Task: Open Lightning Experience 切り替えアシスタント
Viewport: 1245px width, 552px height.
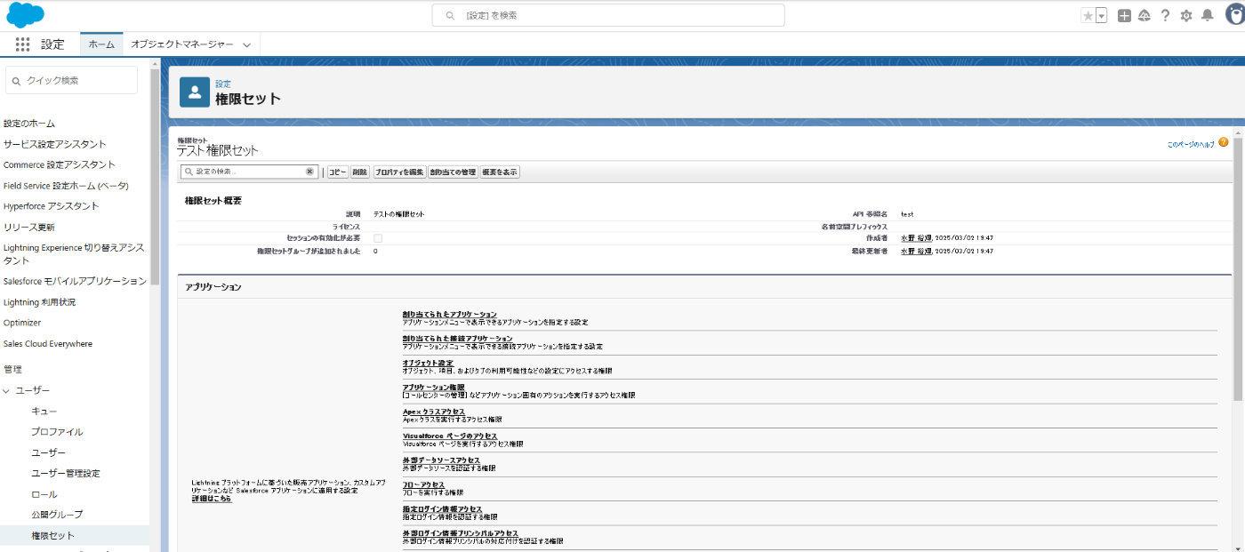Action: coord(74,254)
